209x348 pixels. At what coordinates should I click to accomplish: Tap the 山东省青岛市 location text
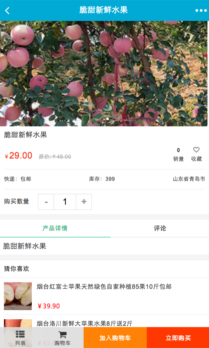pos(189,179)
